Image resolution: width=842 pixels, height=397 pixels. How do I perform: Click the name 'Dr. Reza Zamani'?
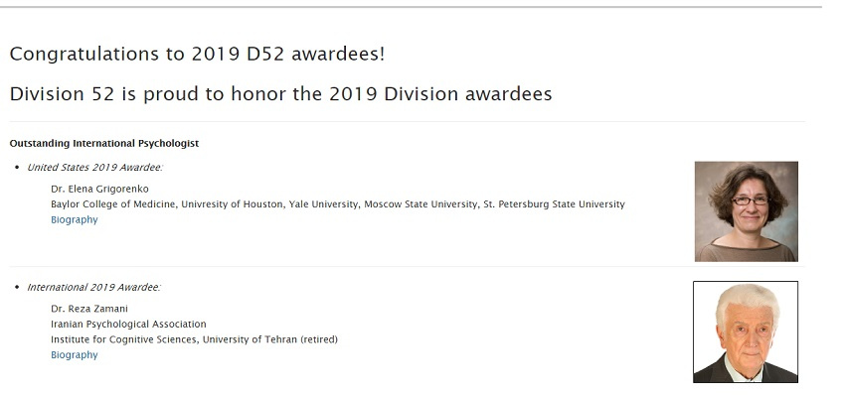pyautogui.click(x=89, y=309)
